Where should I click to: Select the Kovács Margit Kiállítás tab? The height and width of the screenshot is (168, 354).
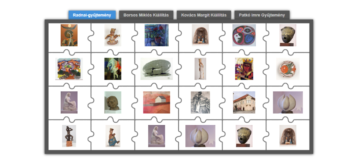(204, 15)
